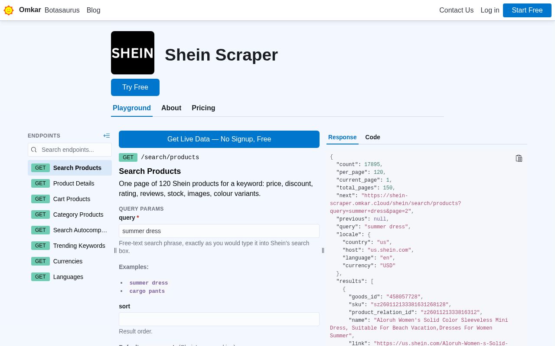Click the 'cargo pants' example

(147, 292)
